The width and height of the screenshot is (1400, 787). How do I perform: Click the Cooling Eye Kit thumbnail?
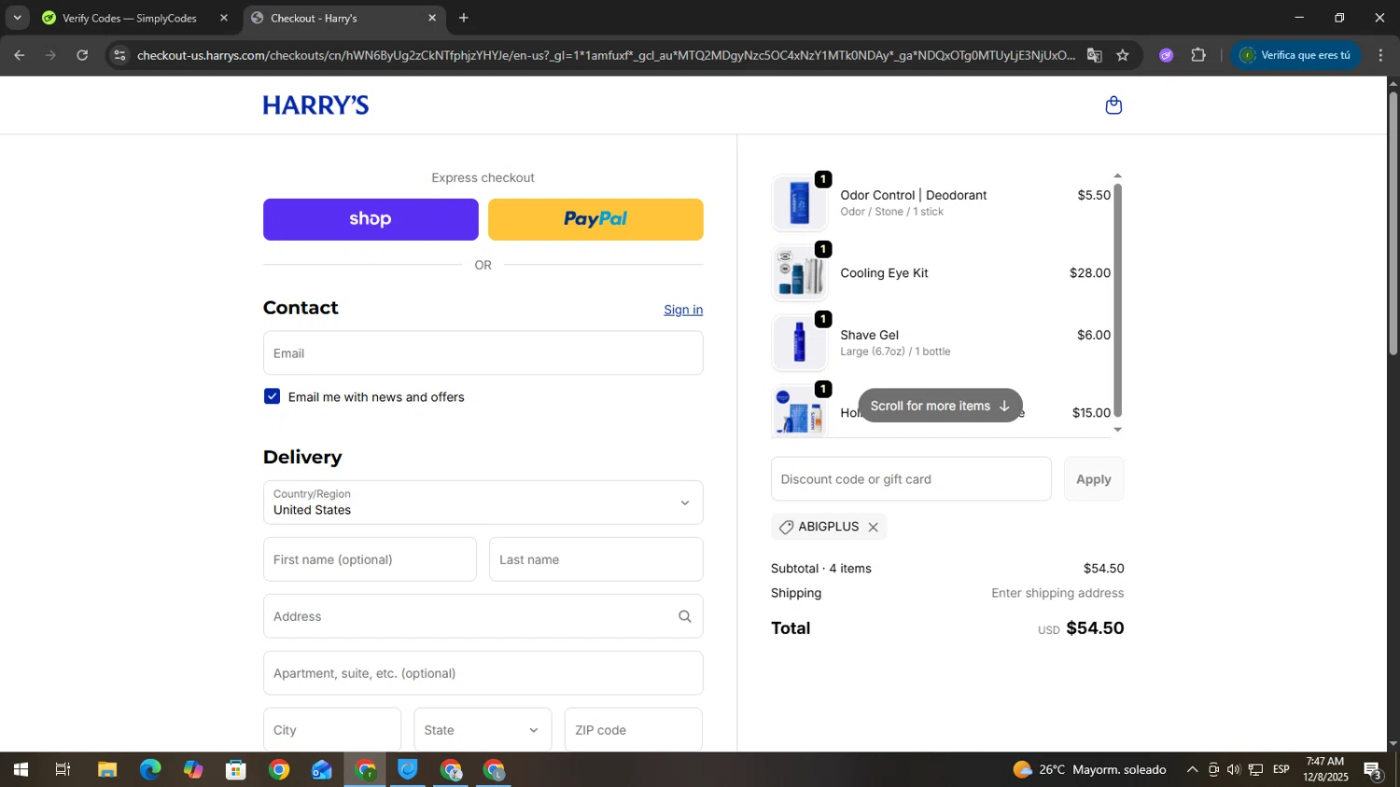click(x=800, y=273)
